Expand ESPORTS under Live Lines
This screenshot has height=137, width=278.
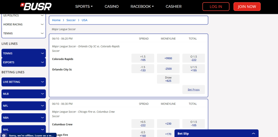pos(23,62)
